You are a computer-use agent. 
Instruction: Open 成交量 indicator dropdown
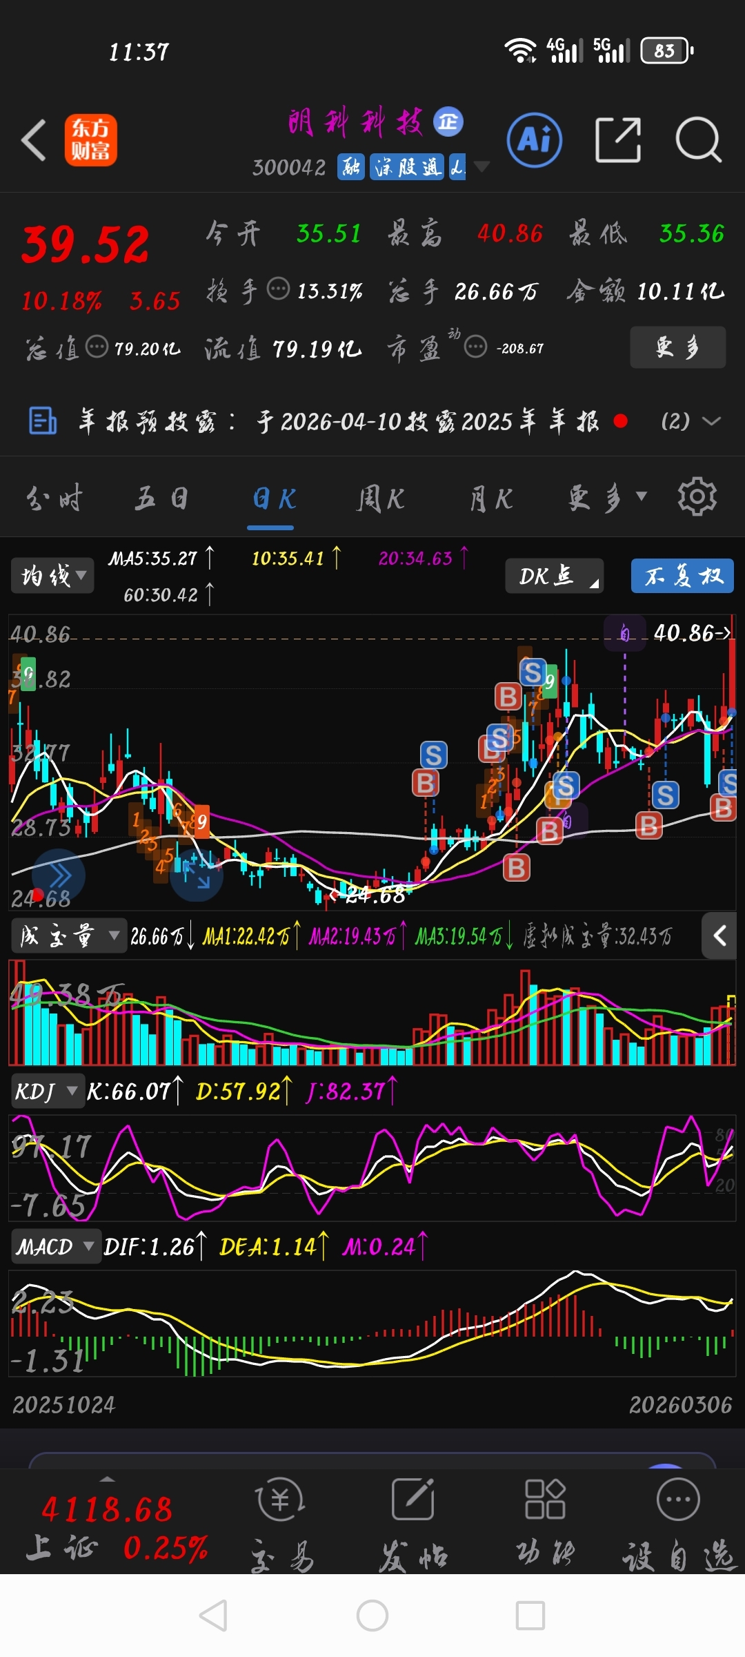pyautogui.click(x=69, y=936)
